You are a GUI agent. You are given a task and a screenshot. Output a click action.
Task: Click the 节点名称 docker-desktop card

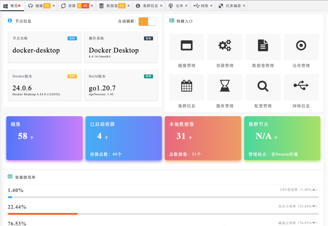pyautogui.click(x=45, y=47)
